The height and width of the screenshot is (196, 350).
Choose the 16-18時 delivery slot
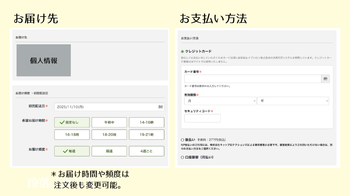[x=72, y=135]
